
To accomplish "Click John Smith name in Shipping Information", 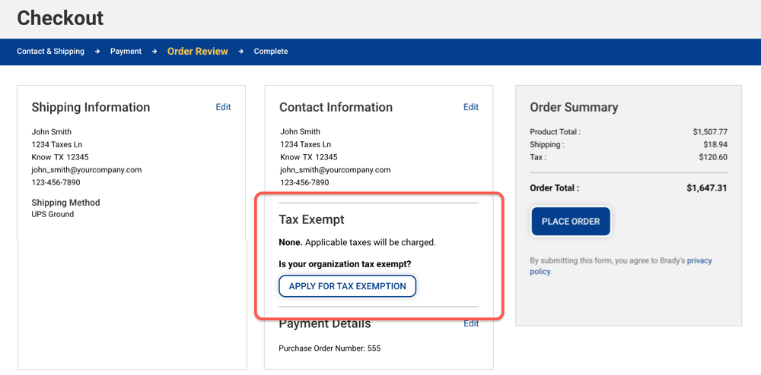I will pos(52,131).
